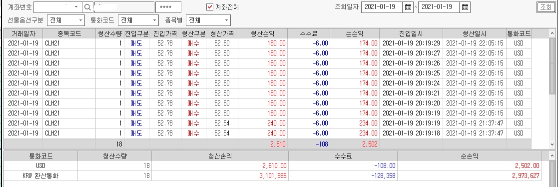Open the 선물옵션구분 dropdown
Image resolution: width=558 pixels, height=187 pixels.
point(80,20)
